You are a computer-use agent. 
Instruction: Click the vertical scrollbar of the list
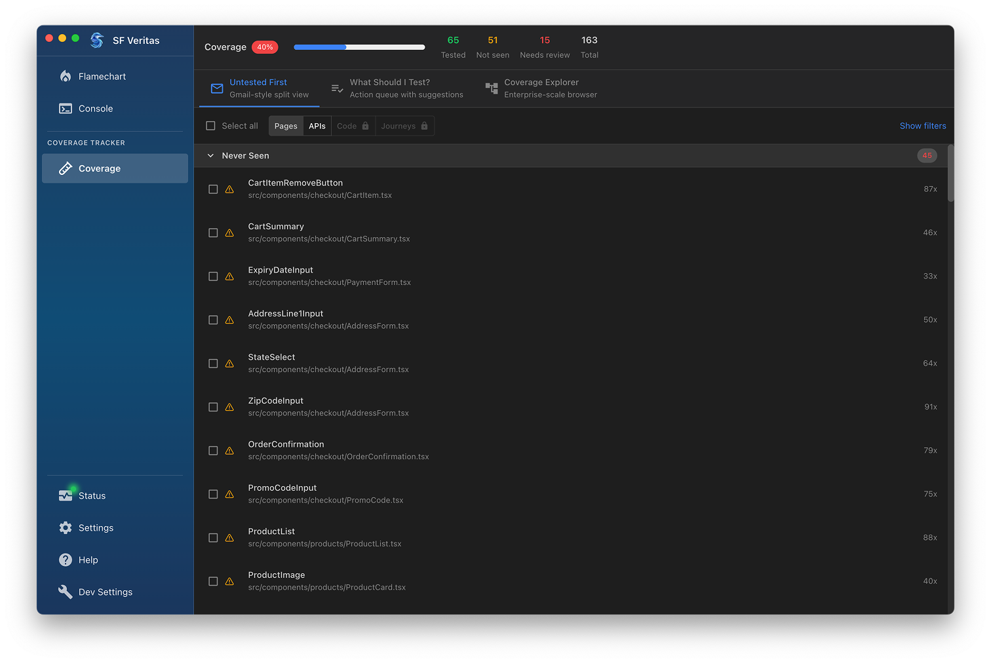pyautogui.click(x=950, y=174)
